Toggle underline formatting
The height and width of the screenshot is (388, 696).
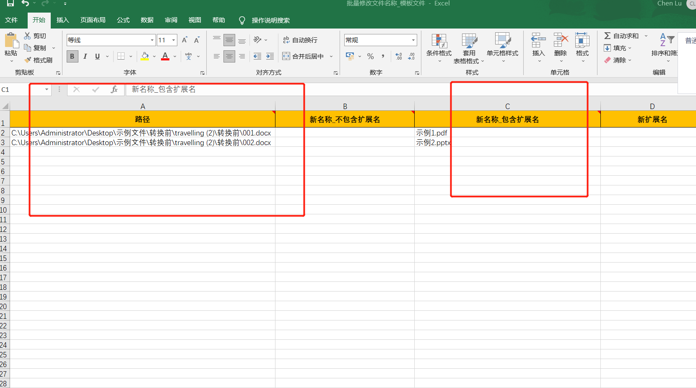97,56
